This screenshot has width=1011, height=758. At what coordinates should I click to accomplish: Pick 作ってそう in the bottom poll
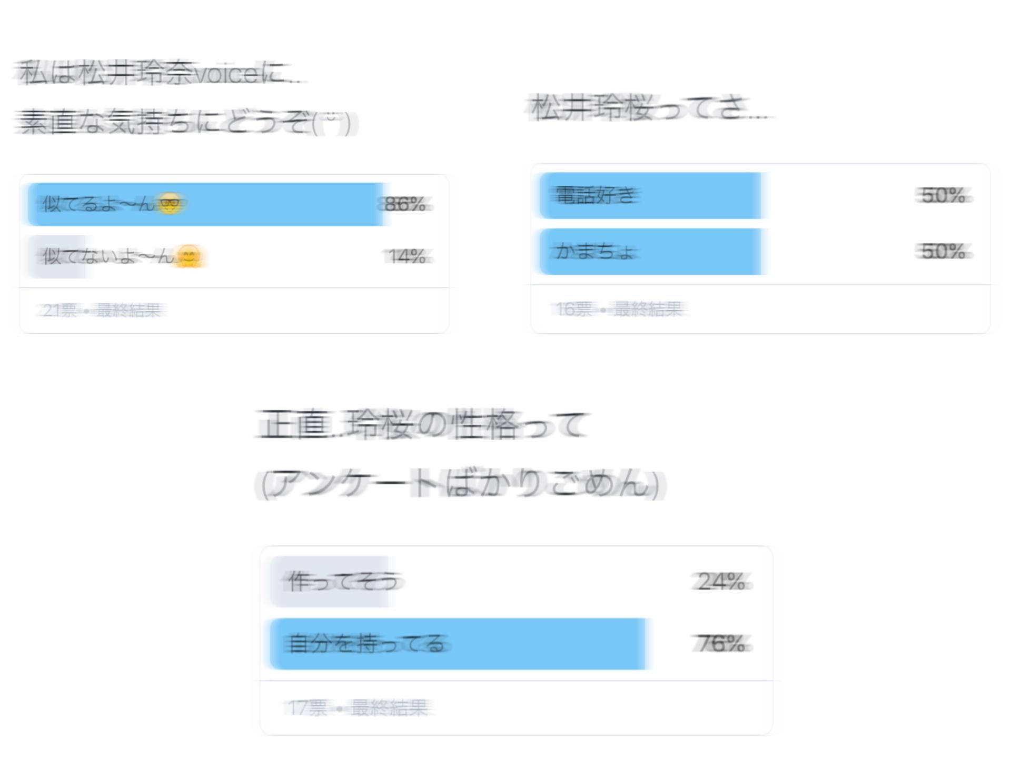pos(342,583)
